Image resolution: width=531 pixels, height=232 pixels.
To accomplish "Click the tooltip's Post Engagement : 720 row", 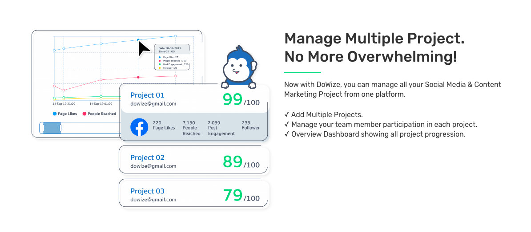I will coord(174,64).
